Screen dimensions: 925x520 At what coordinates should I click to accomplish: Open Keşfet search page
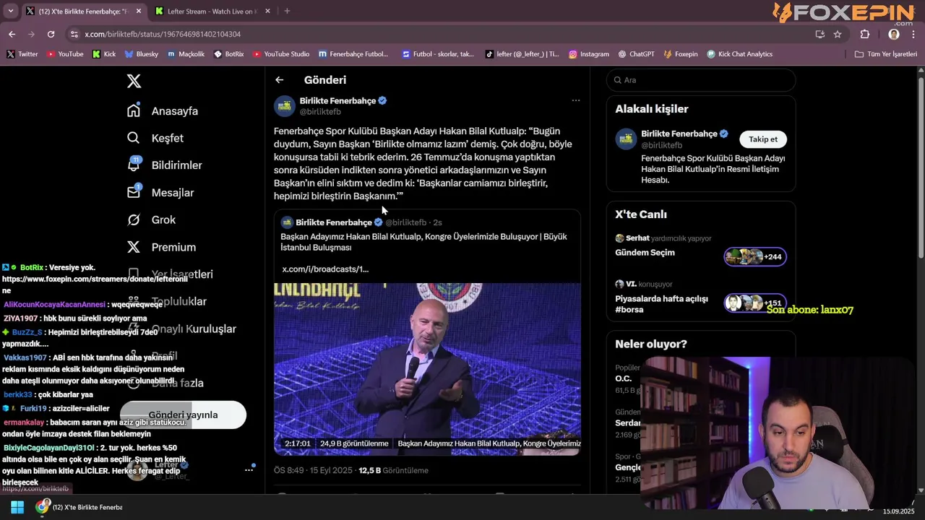[x=155, y=138]
